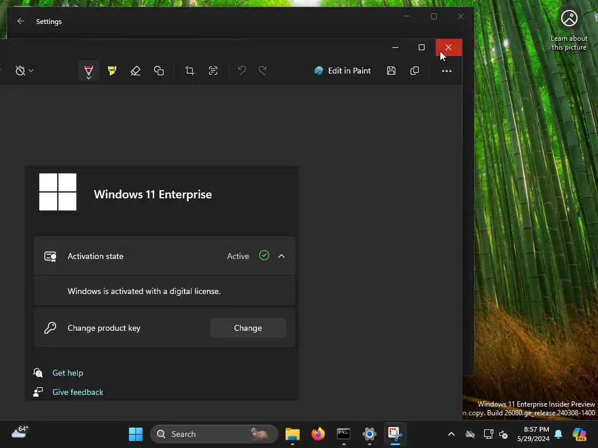Open the terminal app in taskbar
Screen dimensions: 598x448
(x=343, y=434)
